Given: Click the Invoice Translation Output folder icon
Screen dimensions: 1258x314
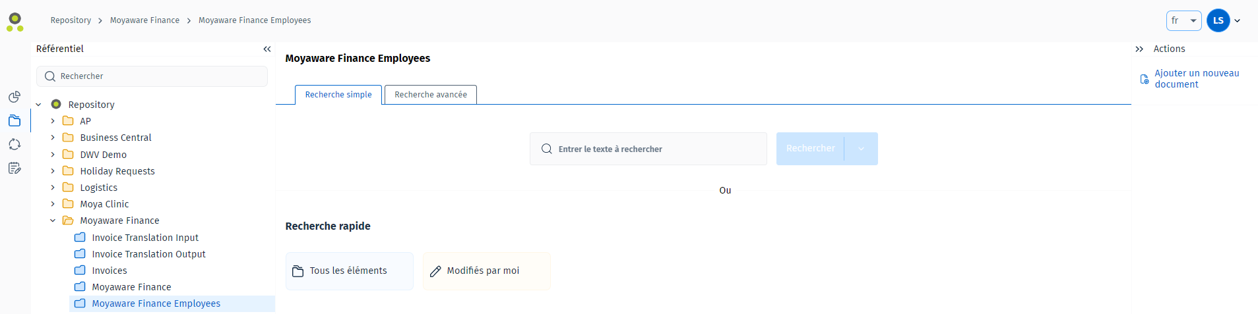Looking at the screenshot, I should click(80, 253).
